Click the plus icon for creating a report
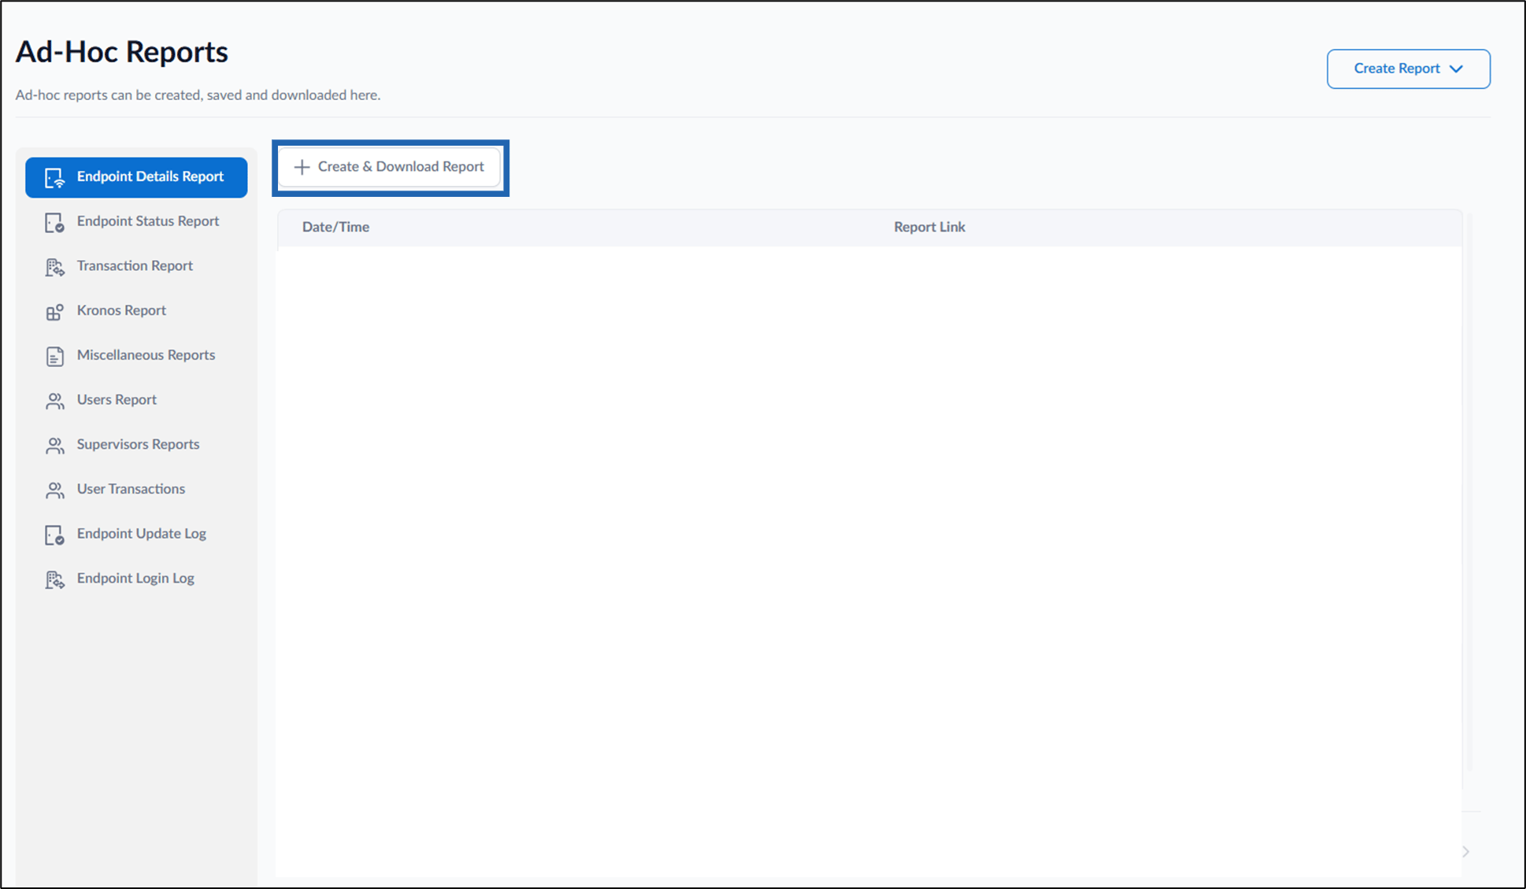This screenshot has width=1526, height=889. pyautogui.click(x=302, y=167)
